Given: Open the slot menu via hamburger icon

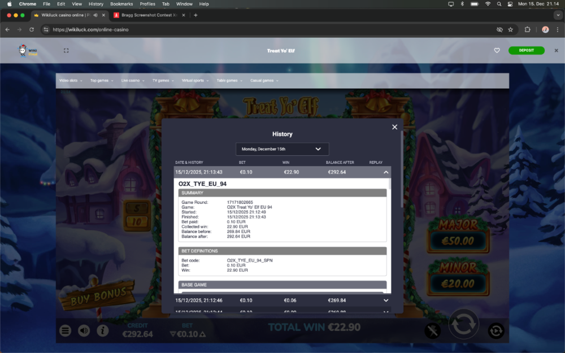Looking at the screenshot, I should tap(64, 330).
